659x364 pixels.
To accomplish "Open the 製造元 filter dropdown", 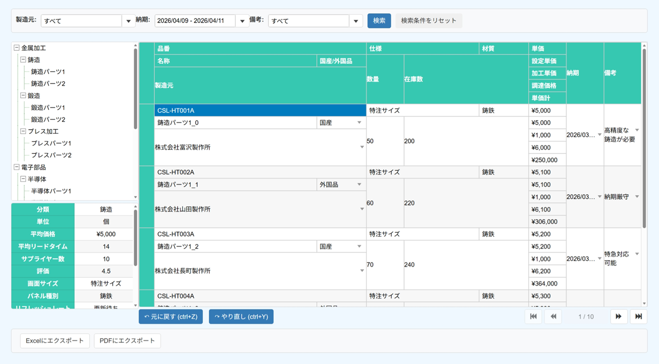I will click(x=128, y=21).
